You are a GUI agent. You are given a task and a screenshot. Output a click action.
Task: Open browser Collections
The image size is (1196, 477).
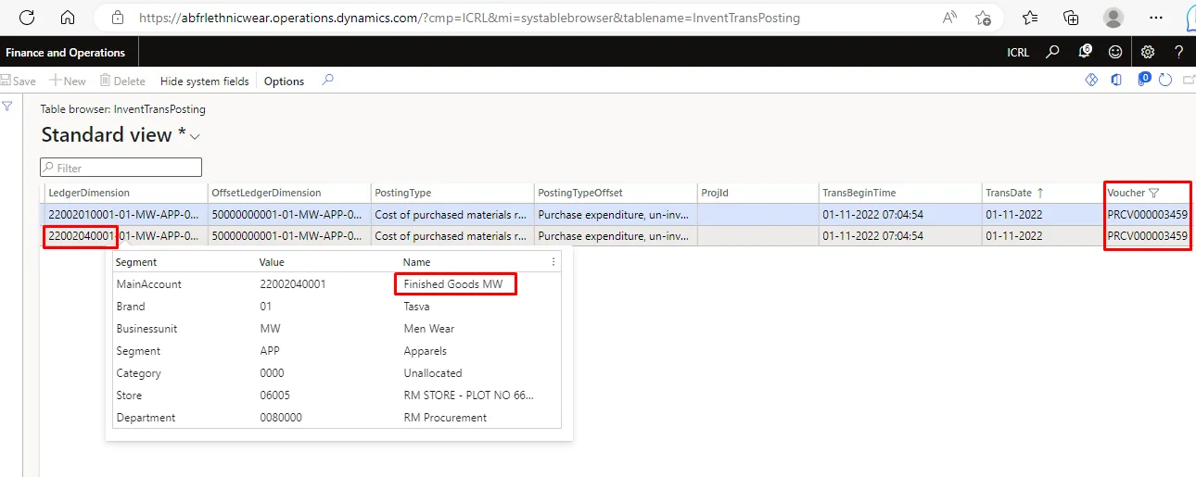pos(1071,18)
